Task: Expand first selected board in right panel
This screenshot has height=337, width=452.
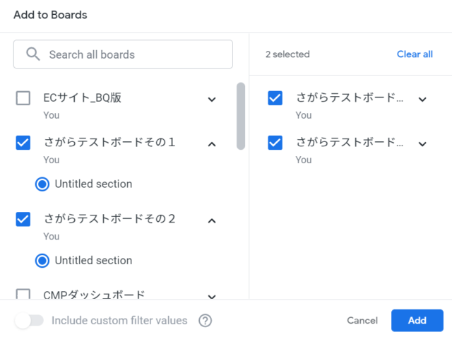Action: pos(422,100)
